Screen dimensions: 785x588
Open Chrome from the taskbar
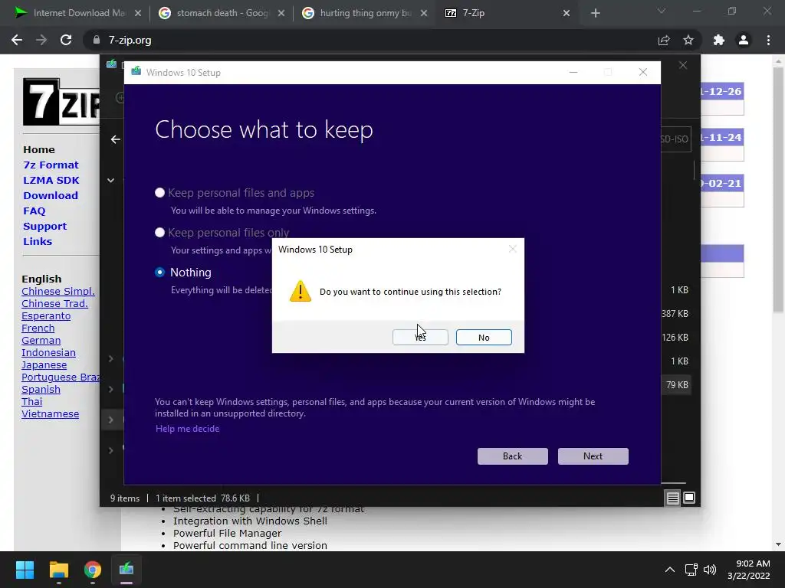[x=92, y=570]
